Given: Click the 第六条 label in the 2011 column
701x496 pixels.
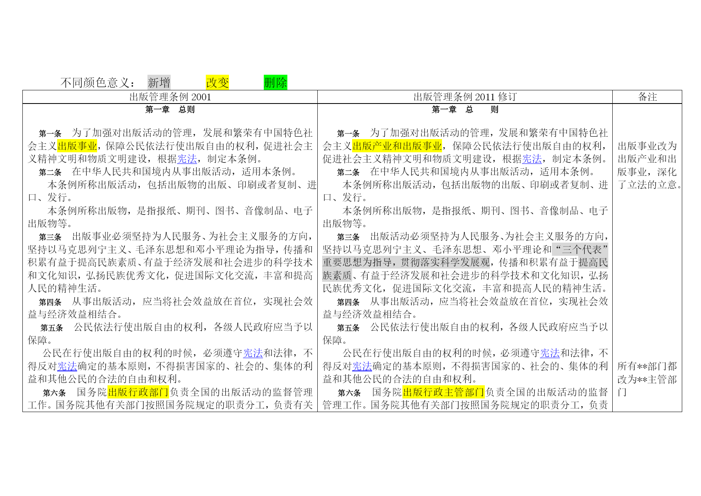Looking at the screenshot, I should [x=349, y=393].
